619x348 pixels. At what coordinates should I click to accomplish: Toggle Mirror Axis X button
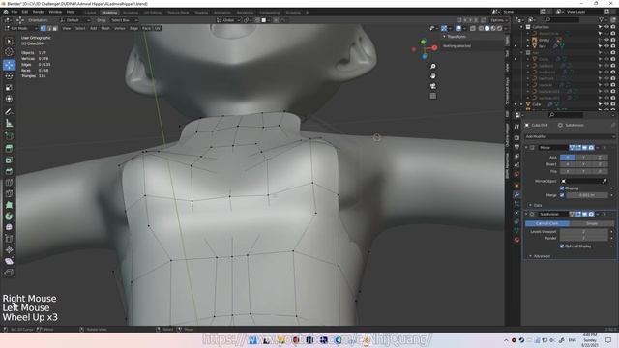pos(568,157)
